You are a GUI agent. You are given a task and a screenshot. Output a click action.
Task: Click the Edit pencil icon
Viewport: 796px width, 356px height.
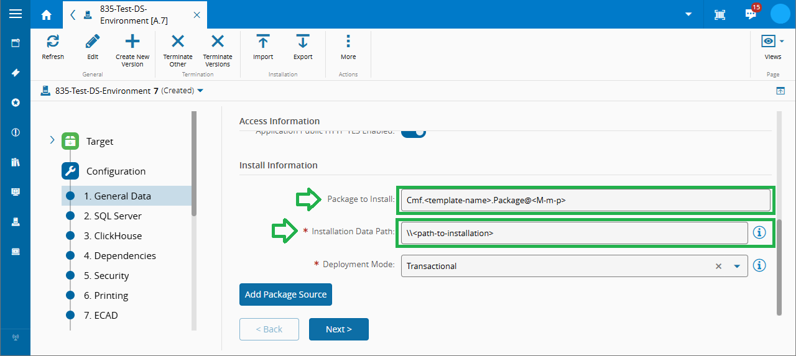click(x=93, y=42)
